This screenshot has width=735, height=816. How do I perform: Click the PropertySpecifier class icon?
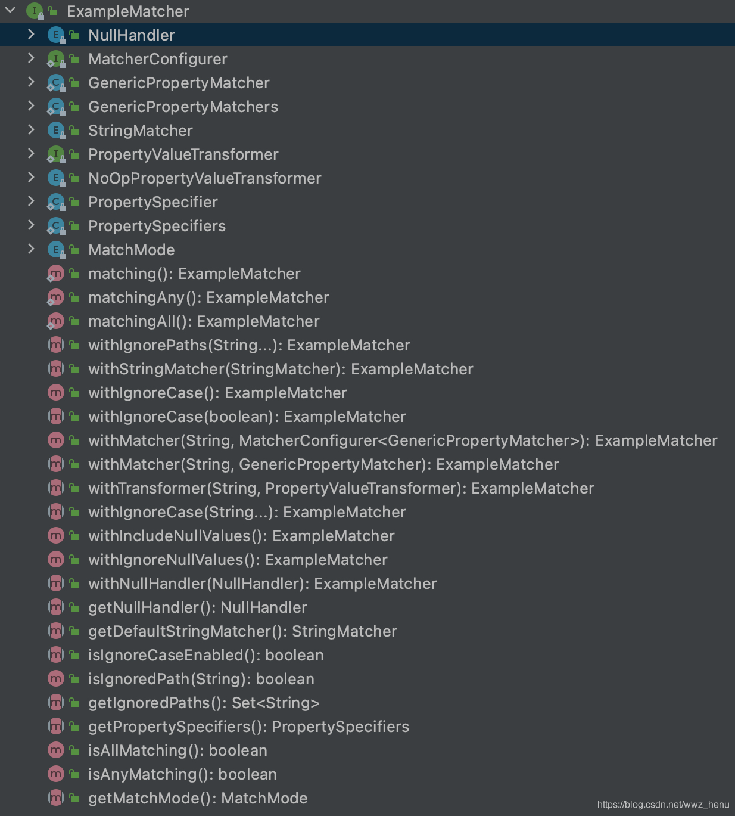point(56,201)
